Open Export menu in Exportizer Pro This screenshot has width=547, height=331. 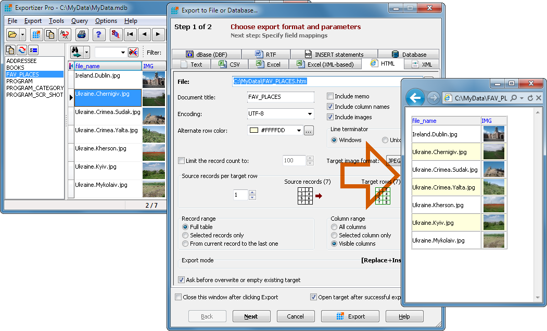point(33,21)
